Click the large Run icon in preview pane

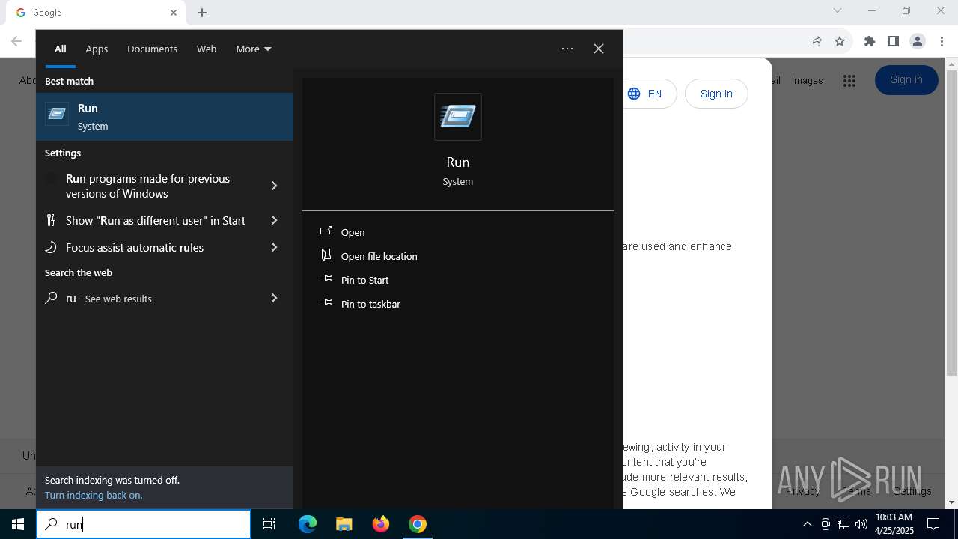[458, 117]
